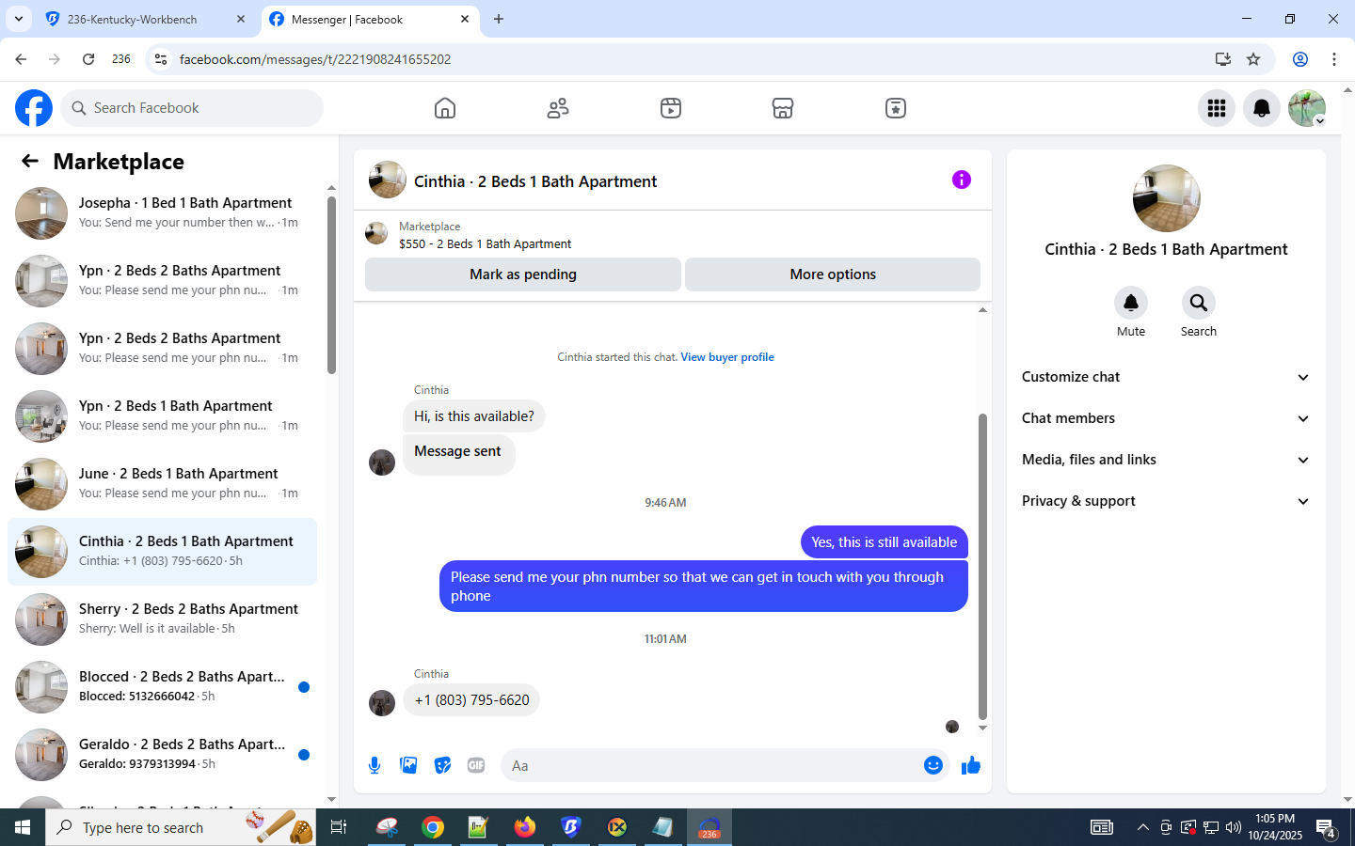Open Sherry 2 Beds 2 Baths Apartment chat
The image size is (1355, 846).
coord(162,619)
